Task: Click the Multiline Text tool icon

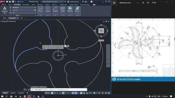Action: 5,8
